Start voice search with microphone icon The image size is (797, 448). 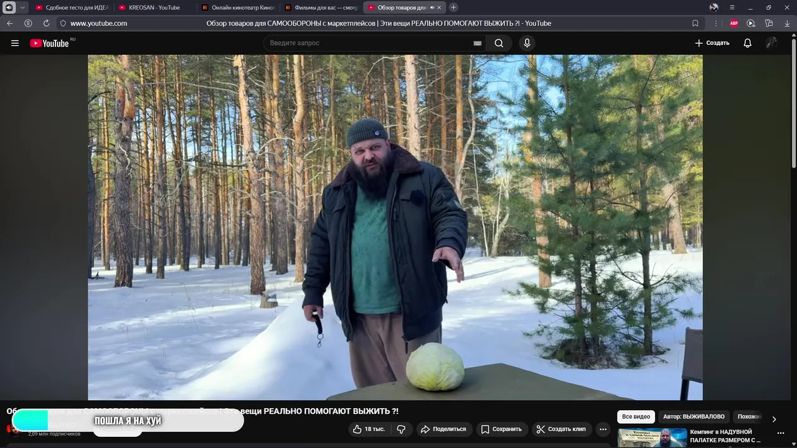coord(527,43)
